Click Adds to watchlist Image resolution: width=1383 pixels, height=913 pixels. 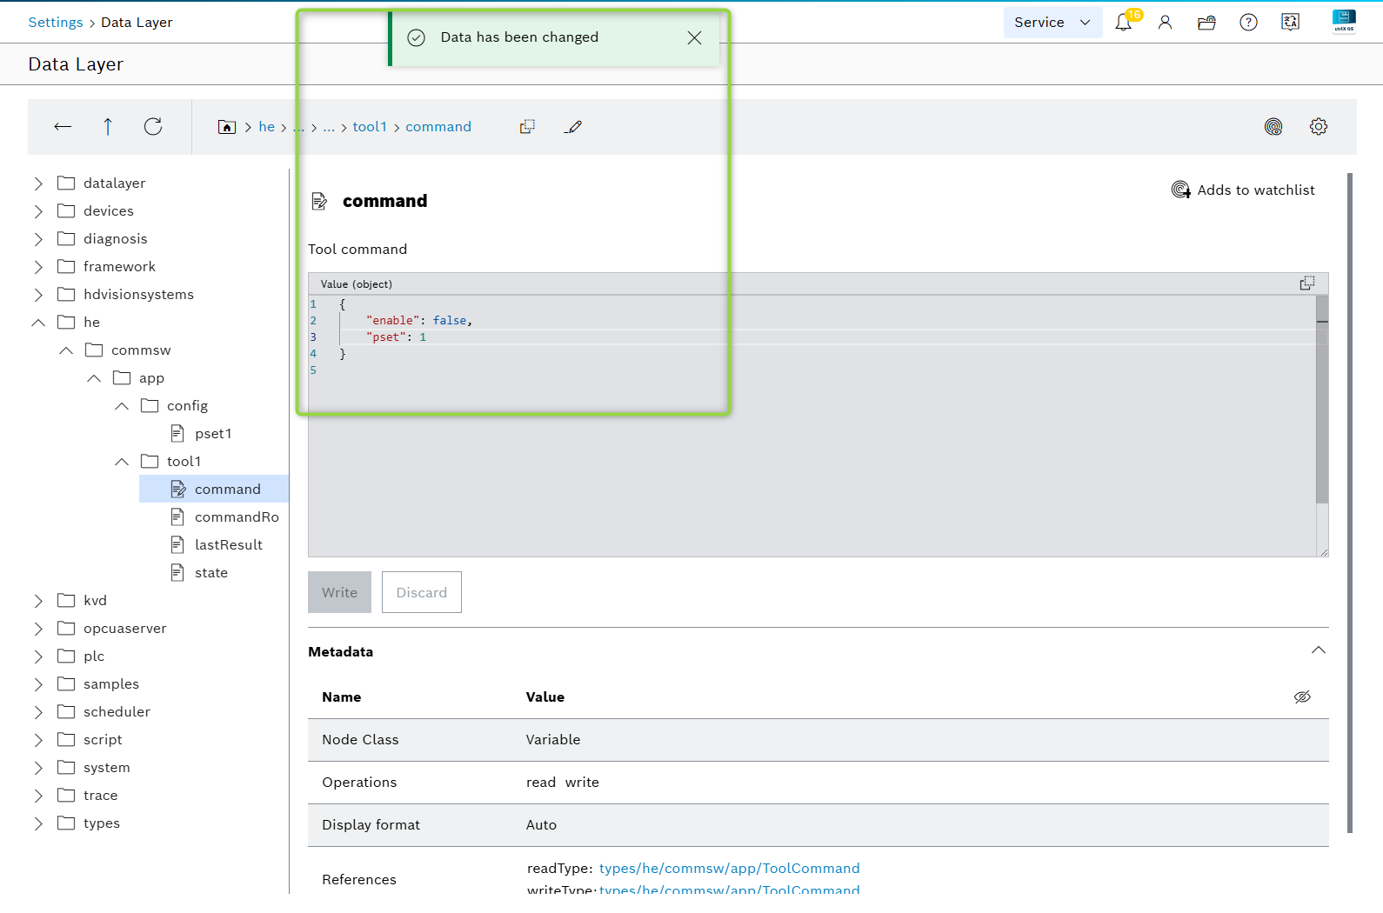click(1243, 190)
